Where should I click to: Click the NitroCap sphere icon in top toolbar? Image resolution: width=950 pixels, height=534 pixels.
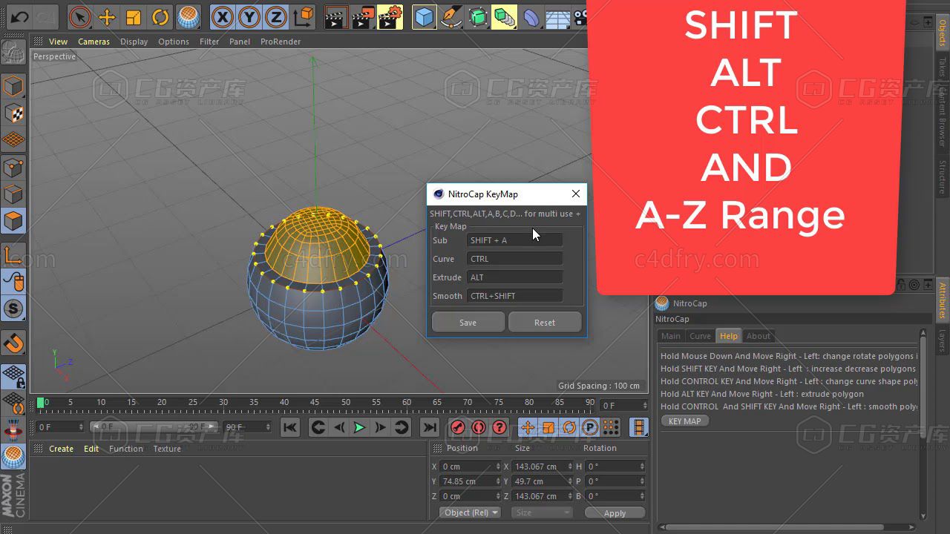point(189,16)
